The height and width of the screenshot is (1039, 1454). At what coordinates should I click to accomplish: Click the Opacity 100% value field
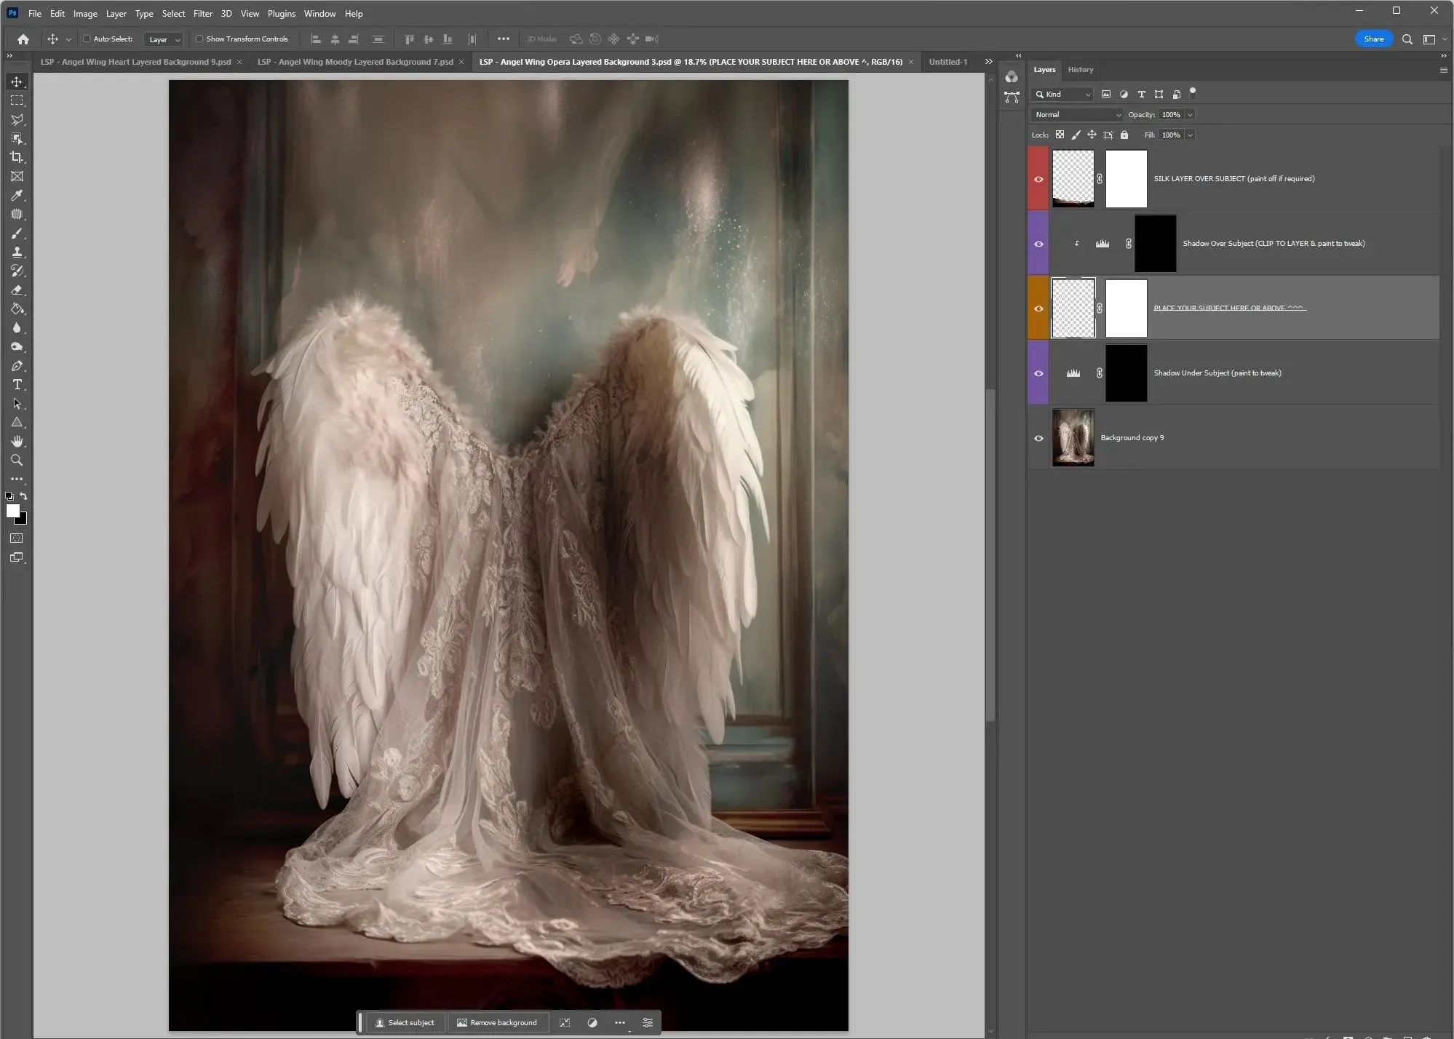point(1171,114)
